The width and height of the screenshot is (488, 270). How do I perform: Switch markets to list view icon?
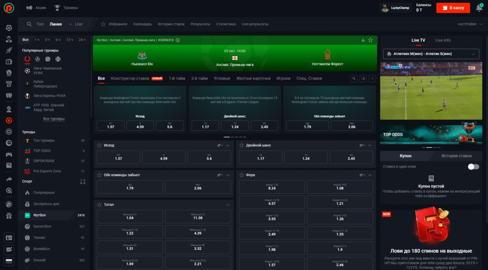pyautogui.click(x=363, y=79)
